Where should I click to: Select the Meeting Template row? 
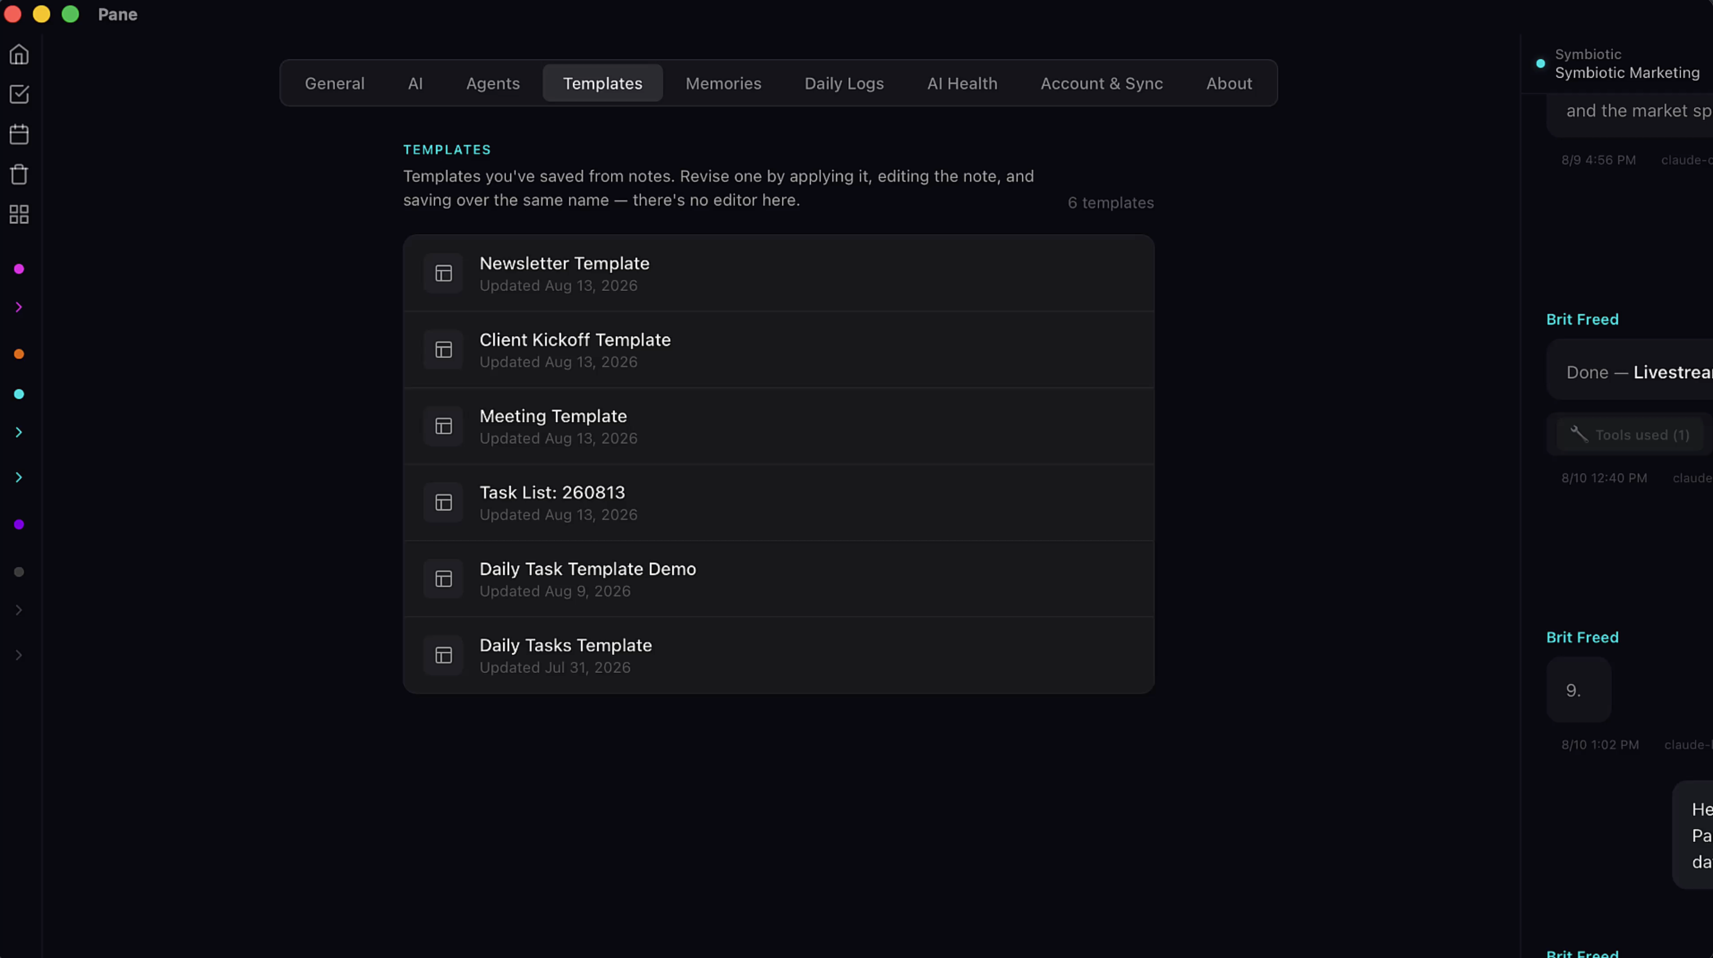point(778,426)
